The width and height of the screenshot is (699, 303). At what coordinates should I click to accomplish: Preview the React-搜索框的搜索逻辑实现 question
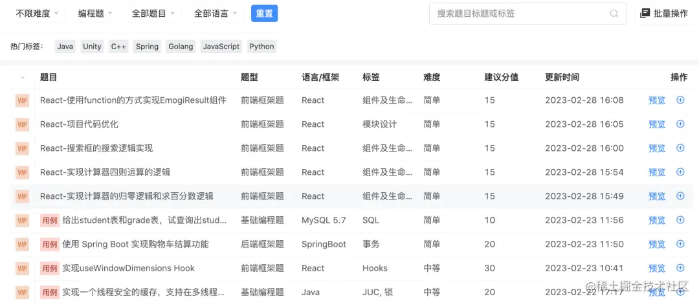657,149
